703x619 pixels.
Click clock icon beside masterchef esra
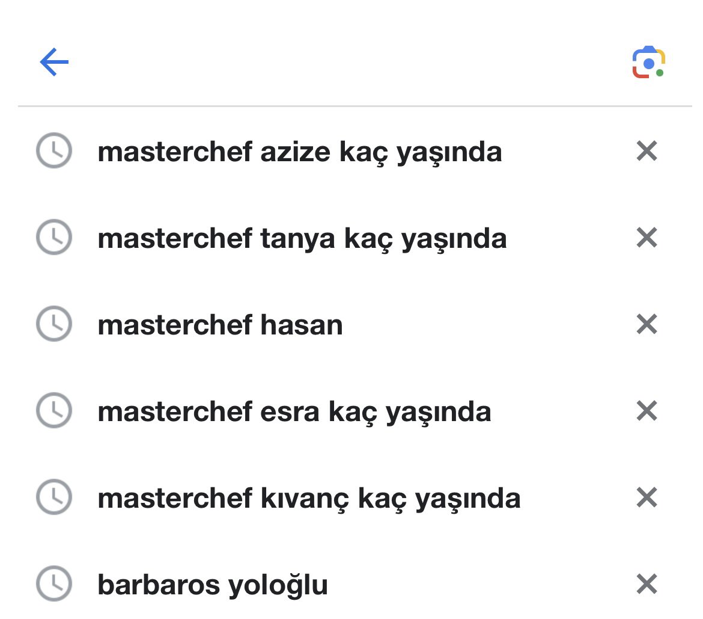54,410
